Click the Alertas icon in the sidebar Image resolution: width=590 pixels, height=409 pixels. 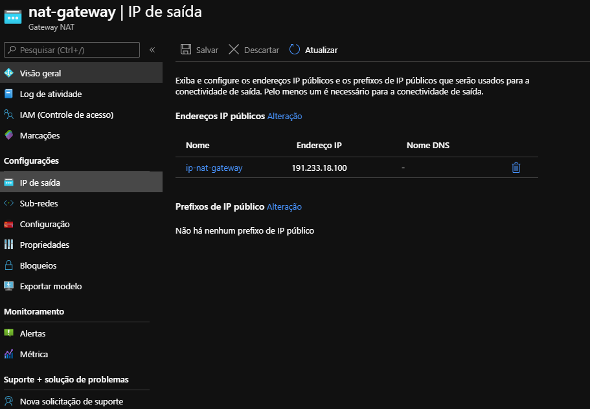tap(9, 333)
